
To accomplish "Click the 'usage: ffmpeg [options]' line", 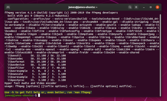I will point(70,86).
